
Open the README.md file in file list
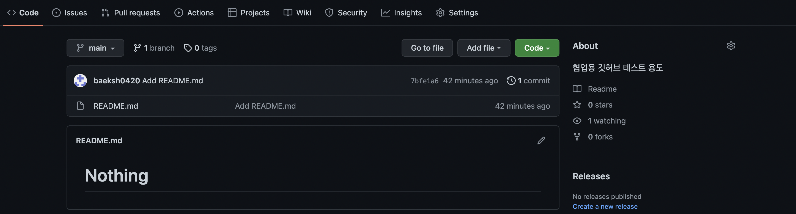pos(116,106)
